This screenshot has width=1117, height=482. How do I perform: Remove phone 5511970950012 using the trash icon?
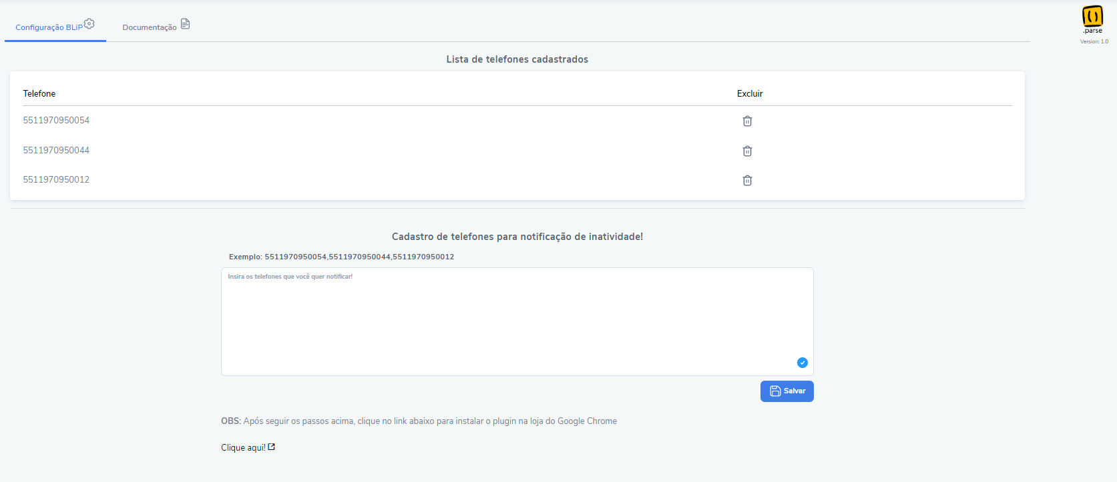[x=747, y=180]
